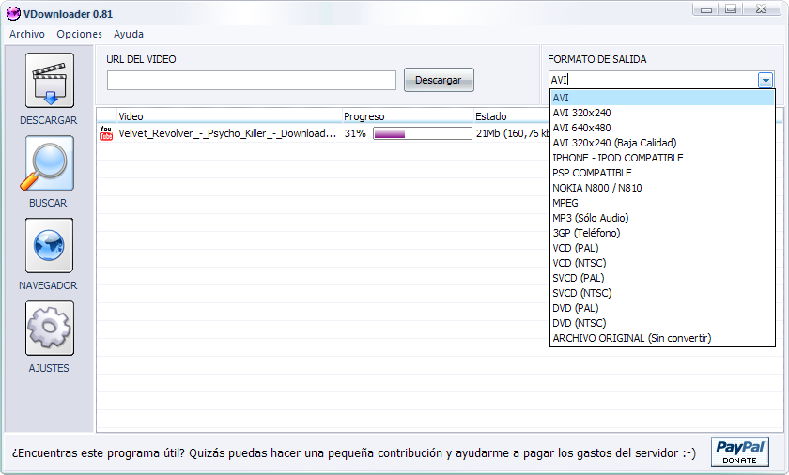Open the Navegador globe icon
This screenshot has width=789, height=475.
[49, 246]
